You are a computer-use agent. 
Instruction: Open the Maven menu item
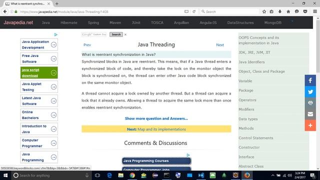(115, 22)
